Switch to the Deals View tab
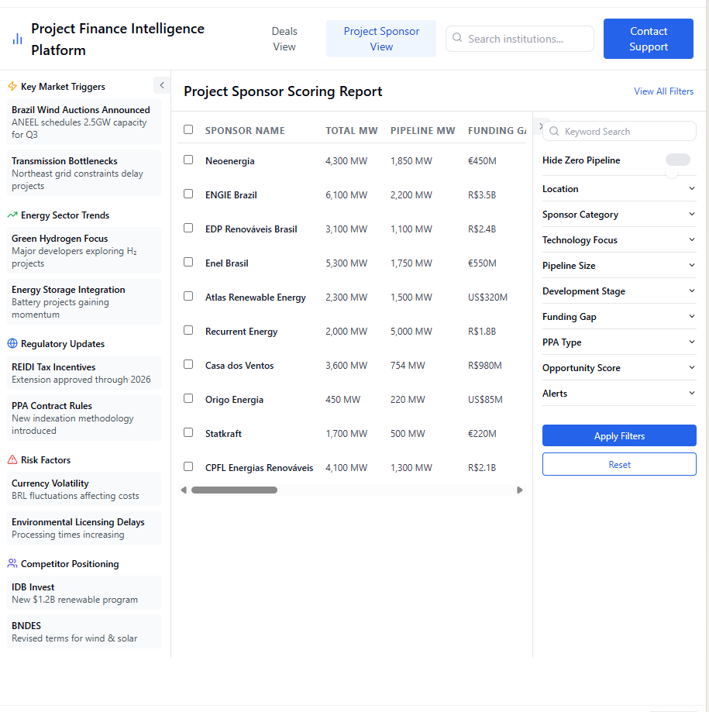This screenshot has width=709, height=712. 284,39
